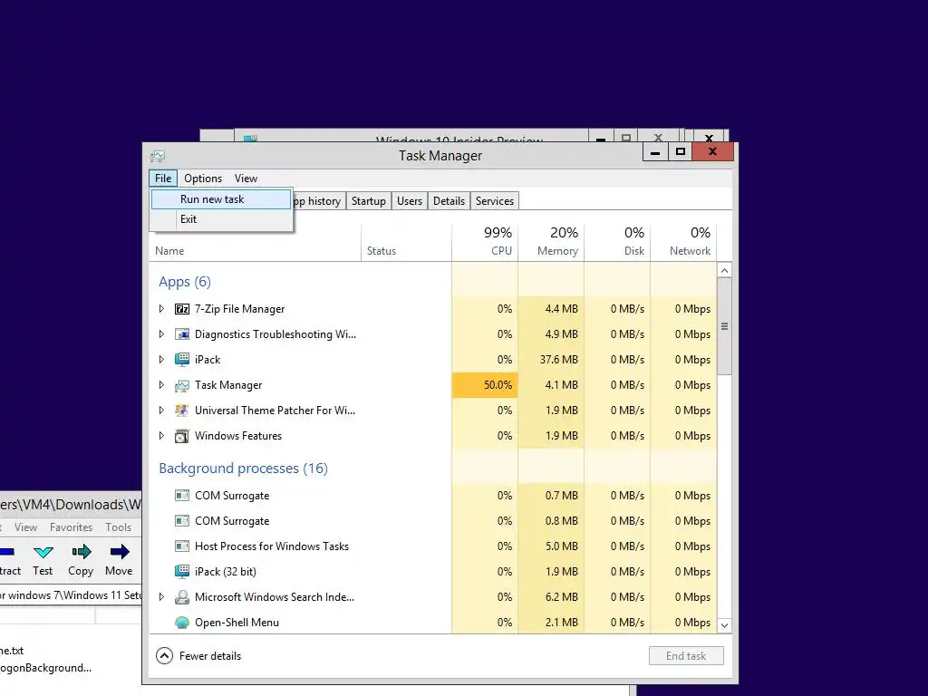Image resolution: width=928 pixels, height=696 pixels.
Task: Click the Fewer details link
Action: click(x=210, y=656)
